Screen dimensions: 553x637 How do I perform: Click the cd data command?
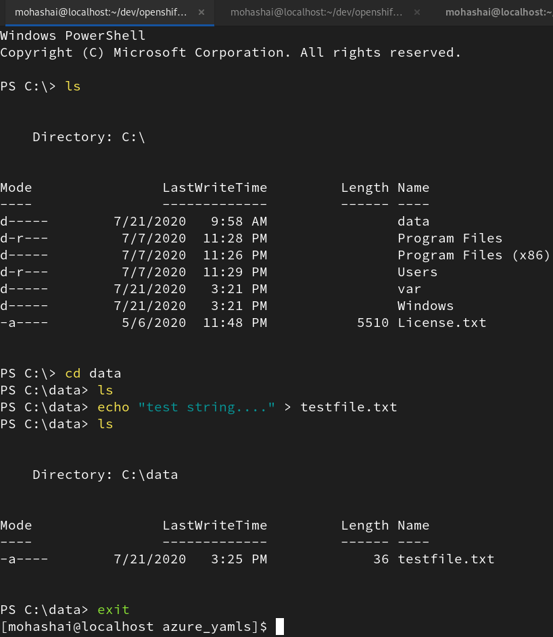pyautogui.click(x=93, y=373)
